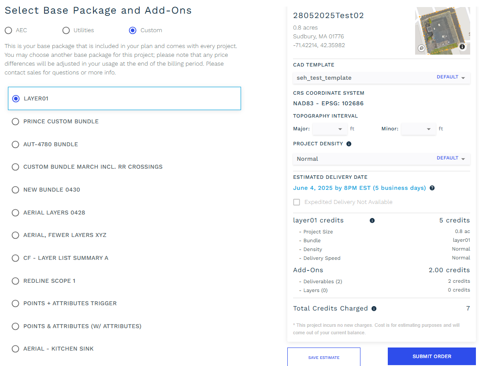
Task: Select the Utilities package option
Action: pos(66,30)
